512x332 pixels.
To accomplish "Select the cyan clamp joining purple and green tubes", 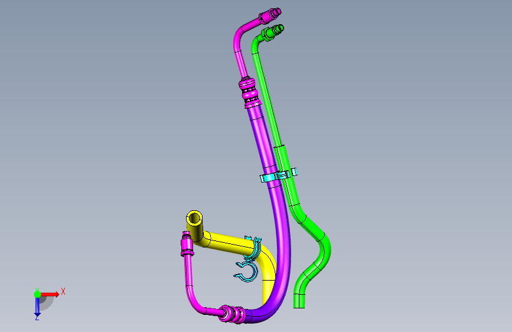I will (x=279, y=175).
